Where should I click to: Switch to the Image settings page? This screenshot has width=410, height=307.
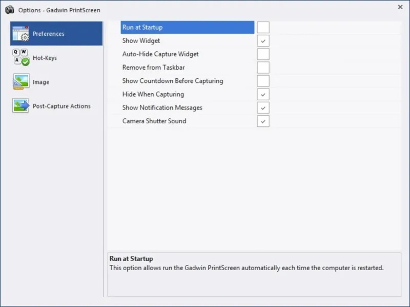coord(41,82)
